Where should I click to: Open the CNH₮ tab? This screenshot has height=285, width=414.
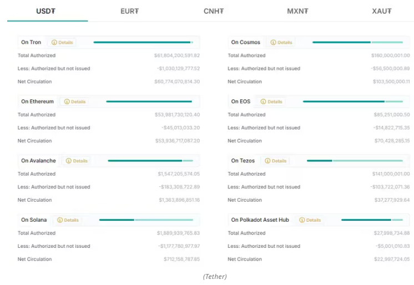click(x=214, y=11)
